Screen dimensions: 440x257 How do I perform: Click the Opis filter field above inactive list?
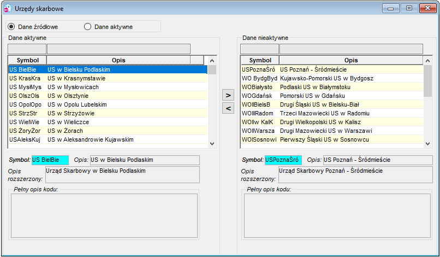(x=352, y=49)
